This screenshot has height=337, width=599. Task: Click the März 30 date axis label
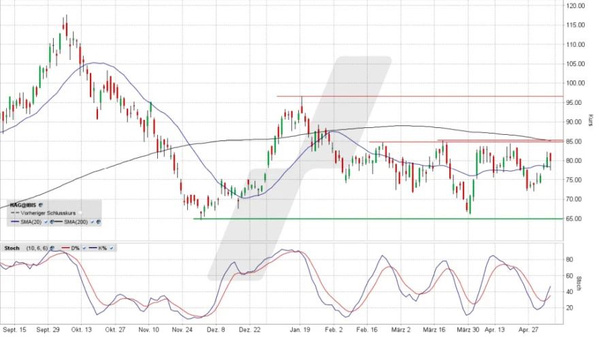(x=468, y=330)
